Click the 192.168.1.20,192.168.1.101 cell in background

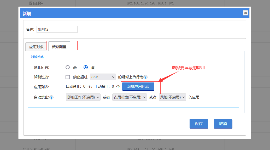pyautogui.click(x=150, y=3)
